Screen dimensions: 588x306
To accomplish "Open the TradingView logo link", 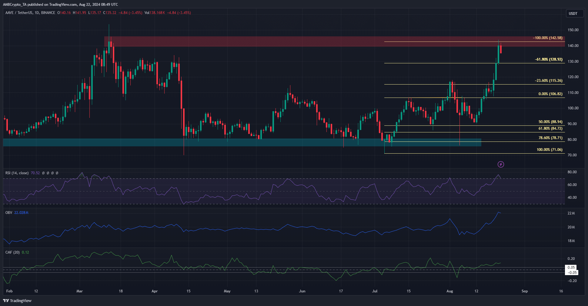I will [17, 301].
